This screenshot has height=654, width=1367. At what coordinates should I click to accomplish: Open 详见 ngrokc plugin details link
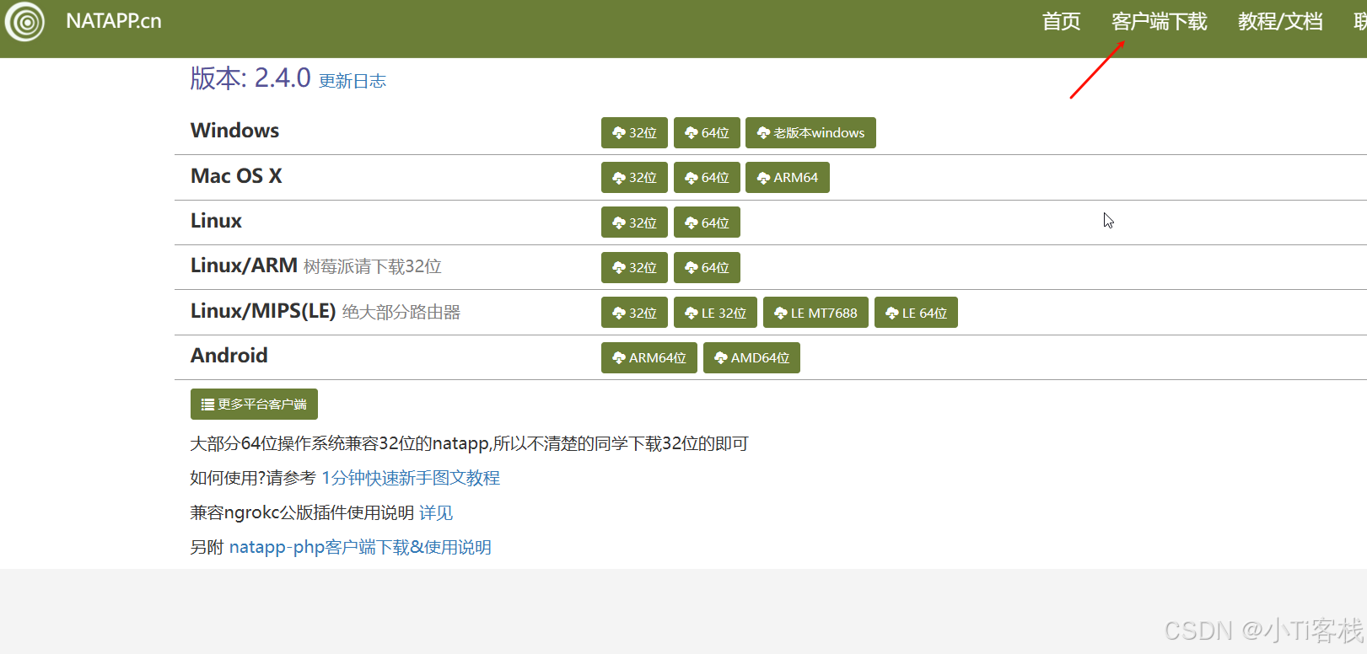click(436, 512)
